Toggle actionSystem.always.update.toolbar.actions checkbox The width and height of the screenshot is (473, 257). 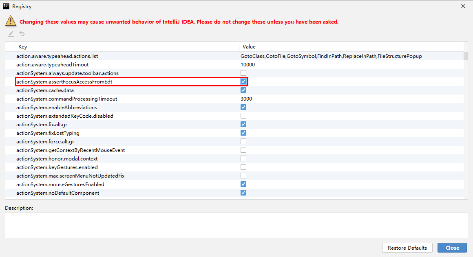pos(243,73)
